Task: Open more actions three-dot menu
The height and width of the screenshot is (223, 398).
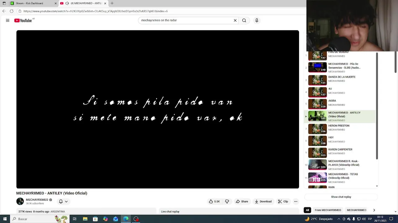Action: (296, 201)
